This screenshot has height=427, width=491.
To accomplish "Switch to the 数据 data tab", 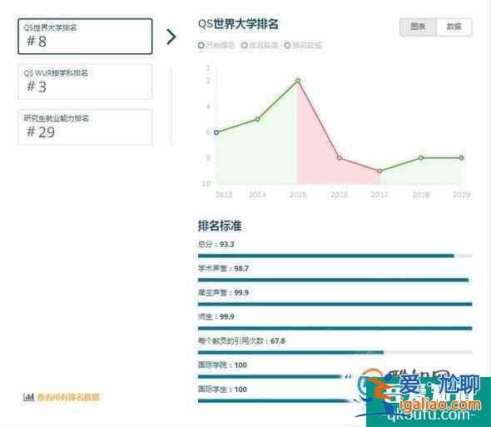I will click(454, 27).
